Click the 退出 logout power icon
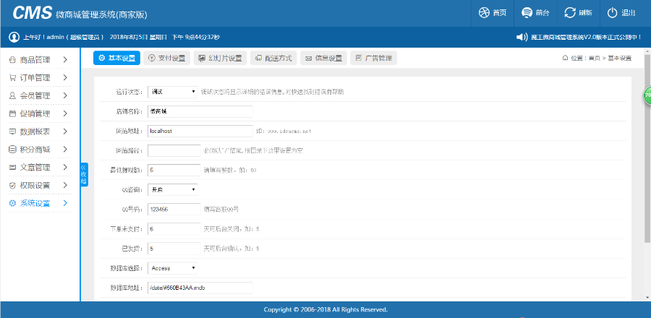The image size is (651, 318). coord(613,13)
